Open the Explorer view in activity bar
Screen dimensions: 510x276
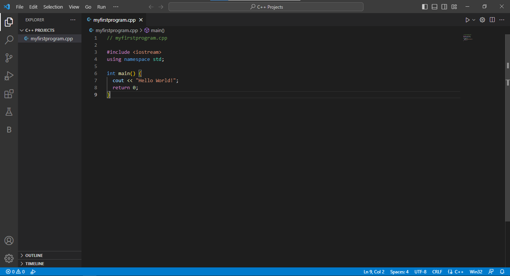click(x=9, y=22)
